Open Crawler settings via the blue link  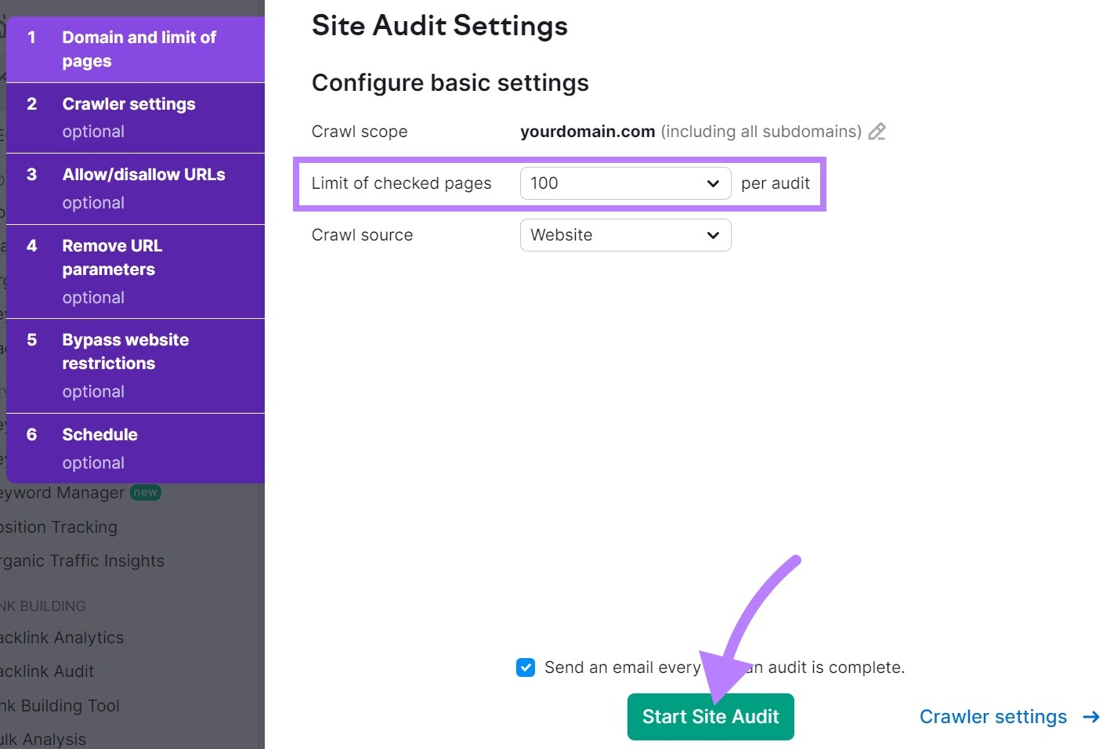[992, 716]
